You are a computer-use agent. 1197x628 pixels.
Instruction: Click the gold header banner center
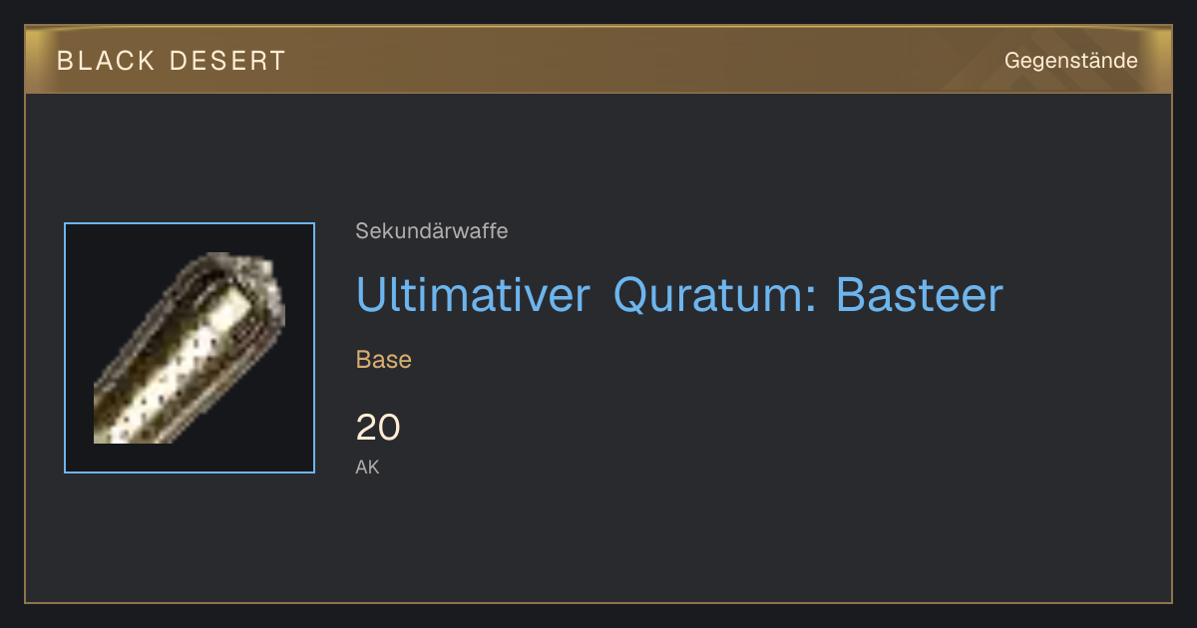click(598, 61)
